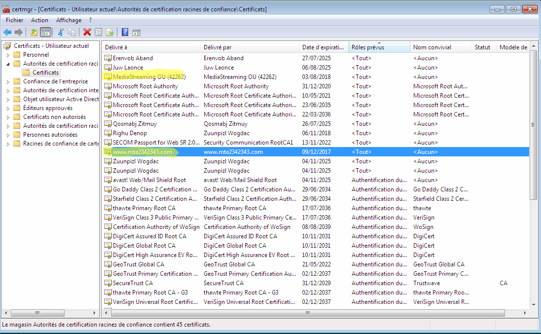Click the Cut scissors toolbar icon
The image size is (541, 334).
tap(60, 33)
